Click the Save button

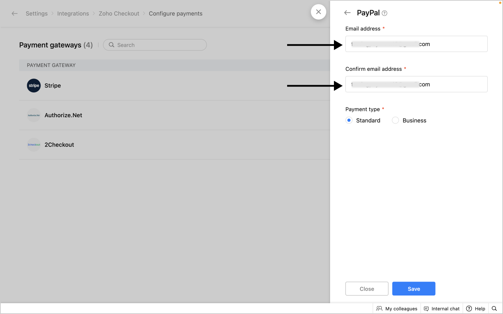[414, 289]
